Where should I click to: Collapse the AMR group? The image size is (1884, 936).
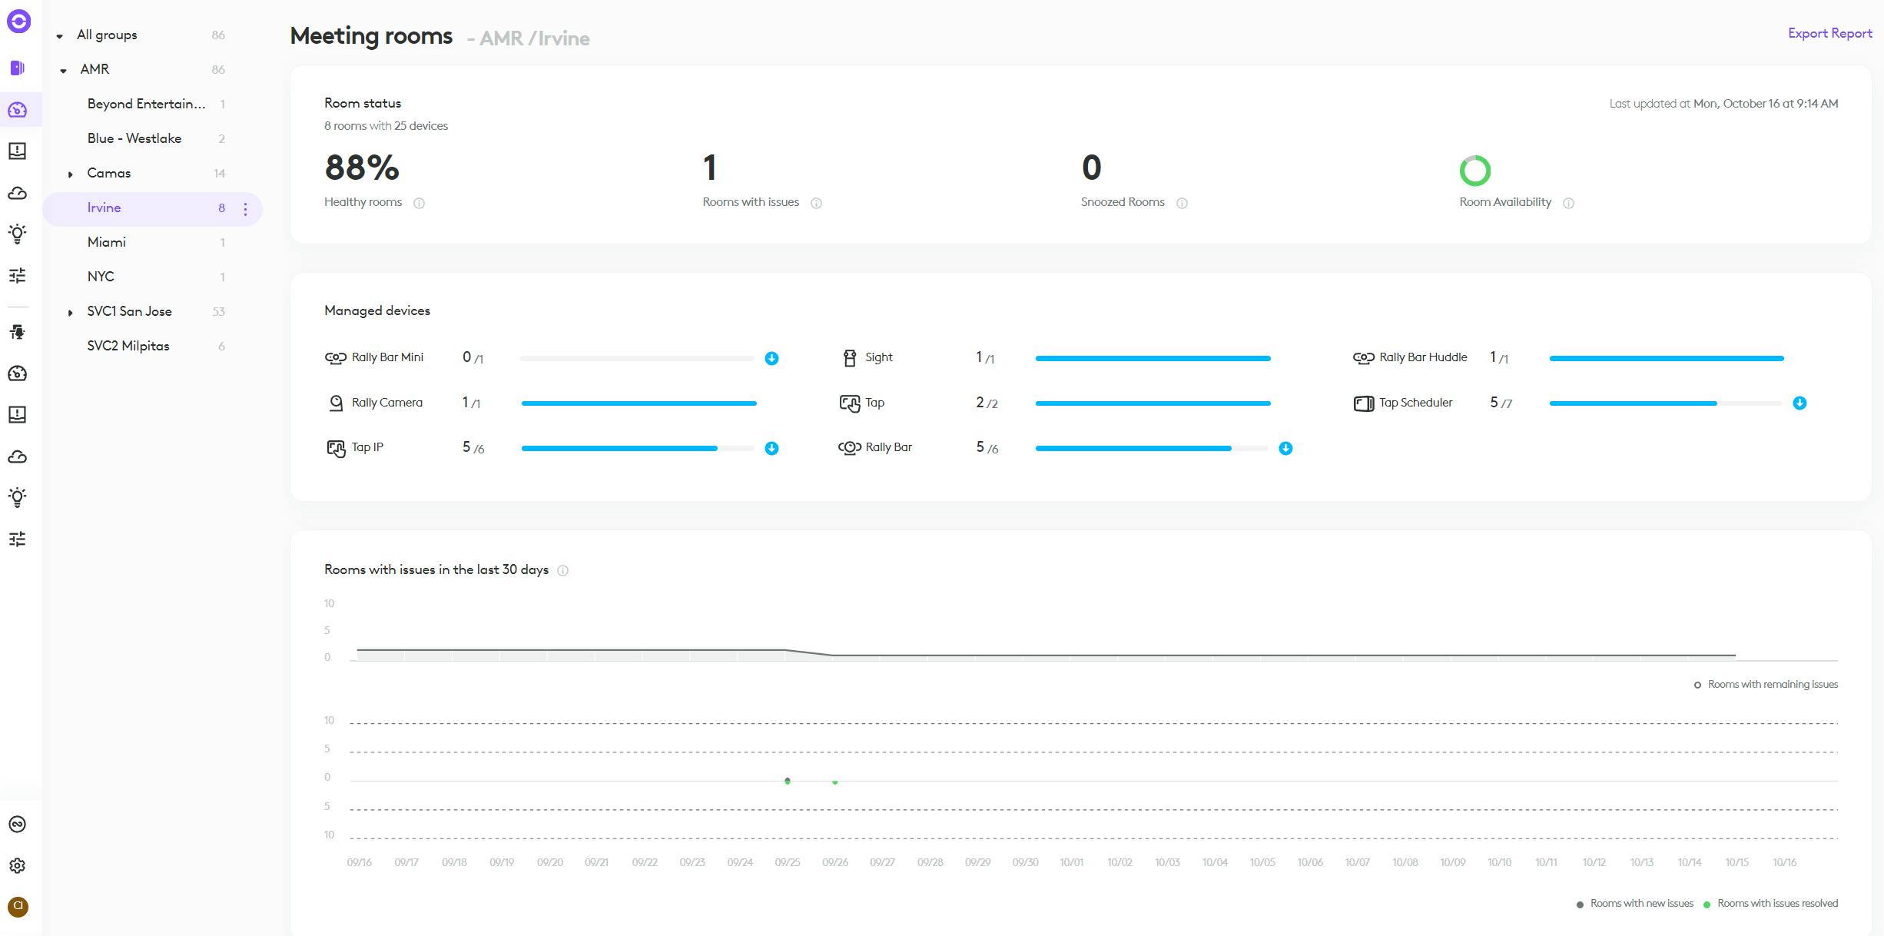click(x=64, y=70)
